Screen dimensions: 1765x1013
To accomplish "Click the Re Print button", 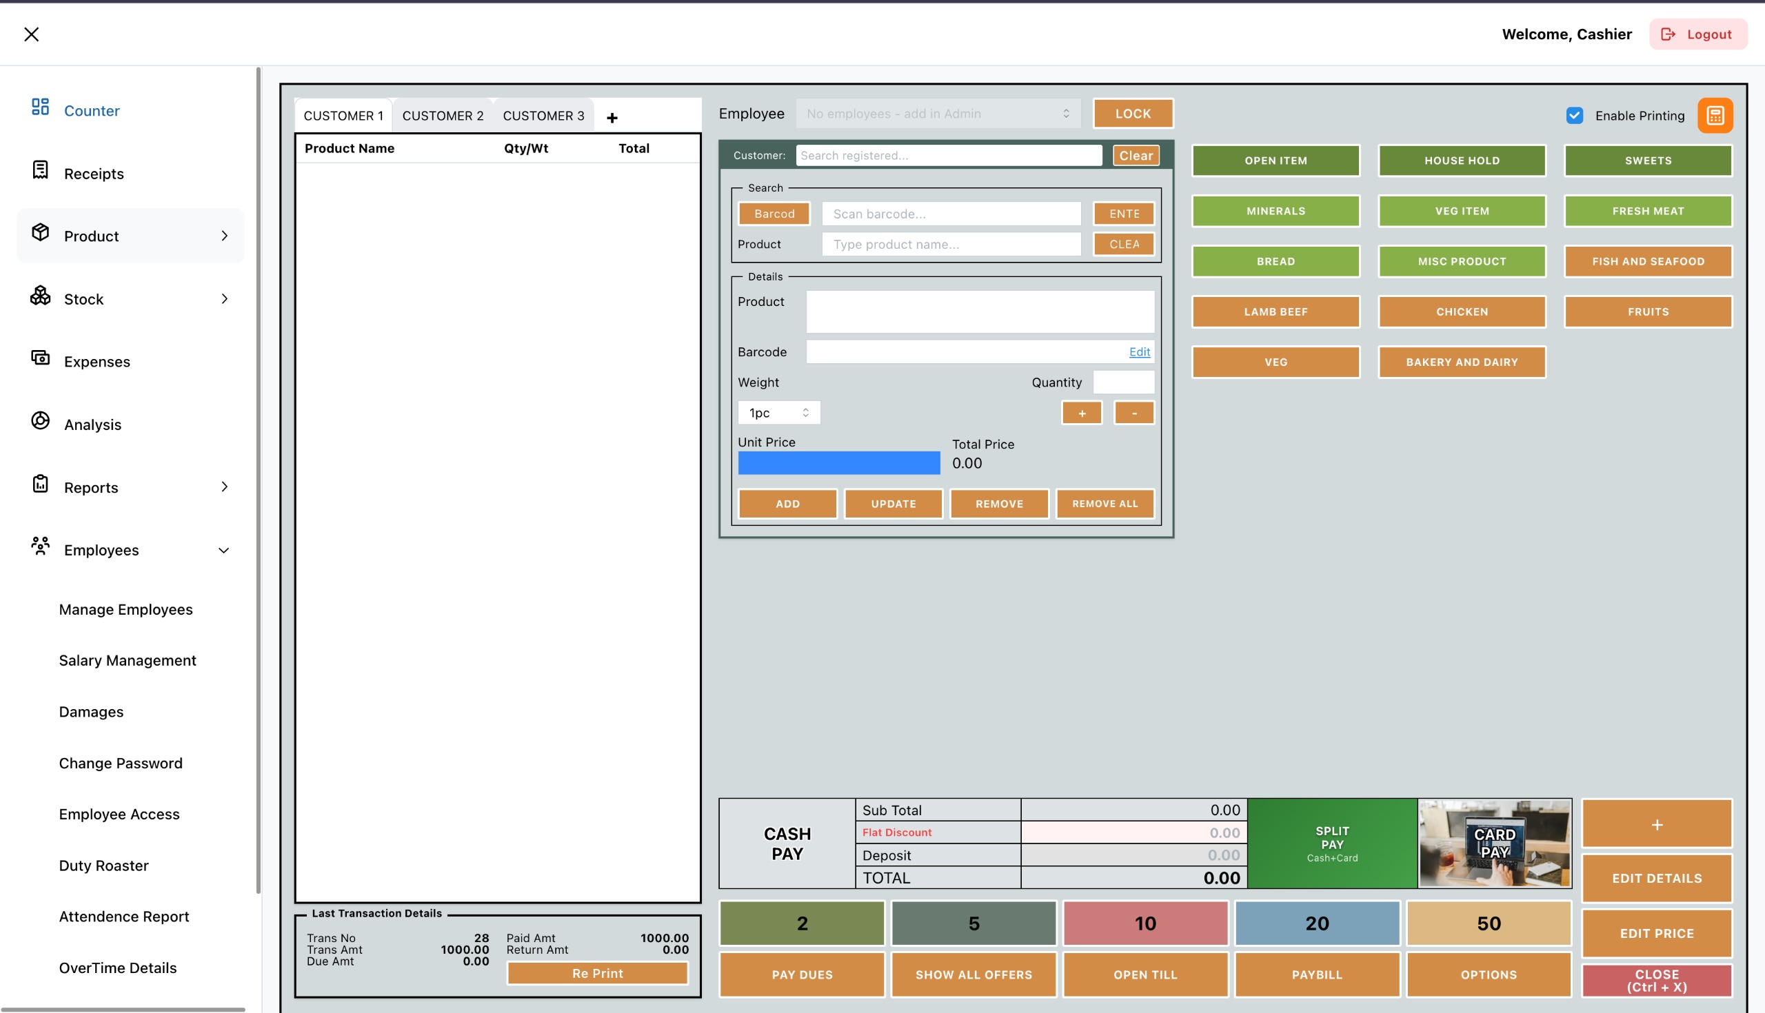I will point(598,972).
